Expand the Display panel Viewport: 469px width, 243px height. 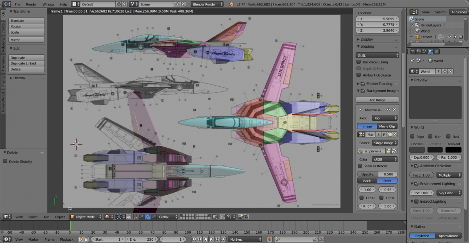coord(367,39)
